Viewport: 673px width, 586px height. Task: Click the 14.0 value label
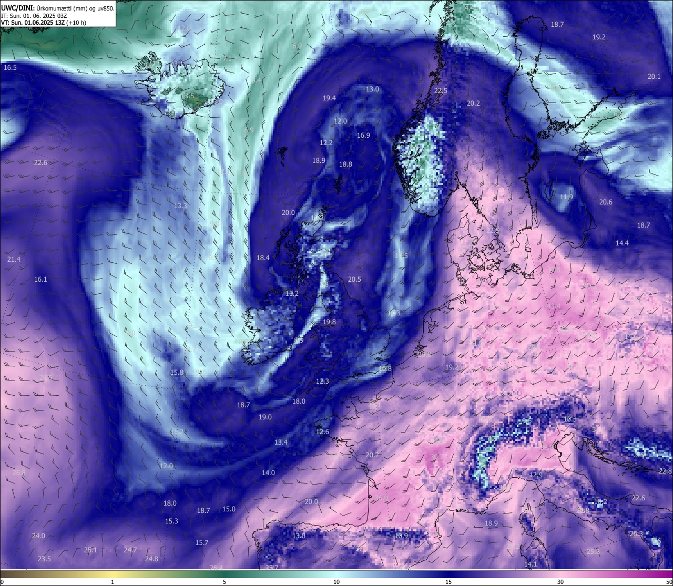click(268, 472)
